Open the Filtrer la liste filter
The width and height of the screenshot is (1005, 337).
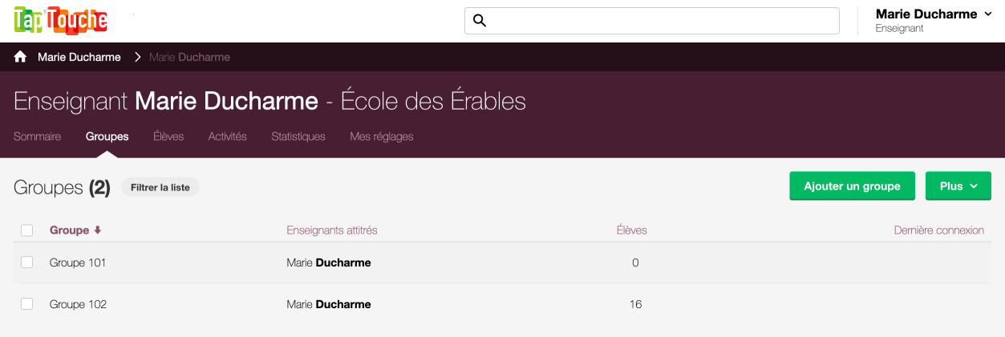(160, 187)
